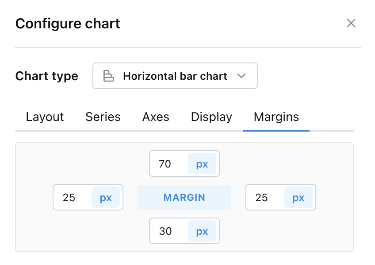Click the Configure chart heading
Screen dimensions: 375x265
point(68,23)
